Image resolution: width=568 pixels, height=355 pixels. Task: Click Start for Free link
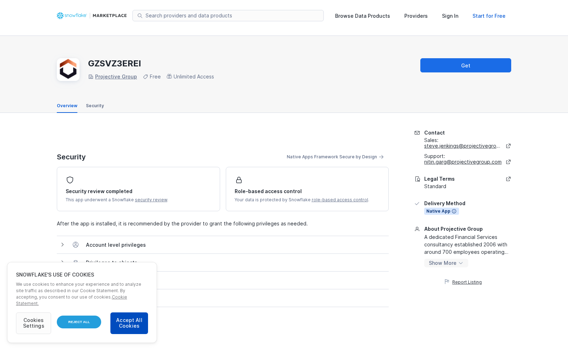489,16
